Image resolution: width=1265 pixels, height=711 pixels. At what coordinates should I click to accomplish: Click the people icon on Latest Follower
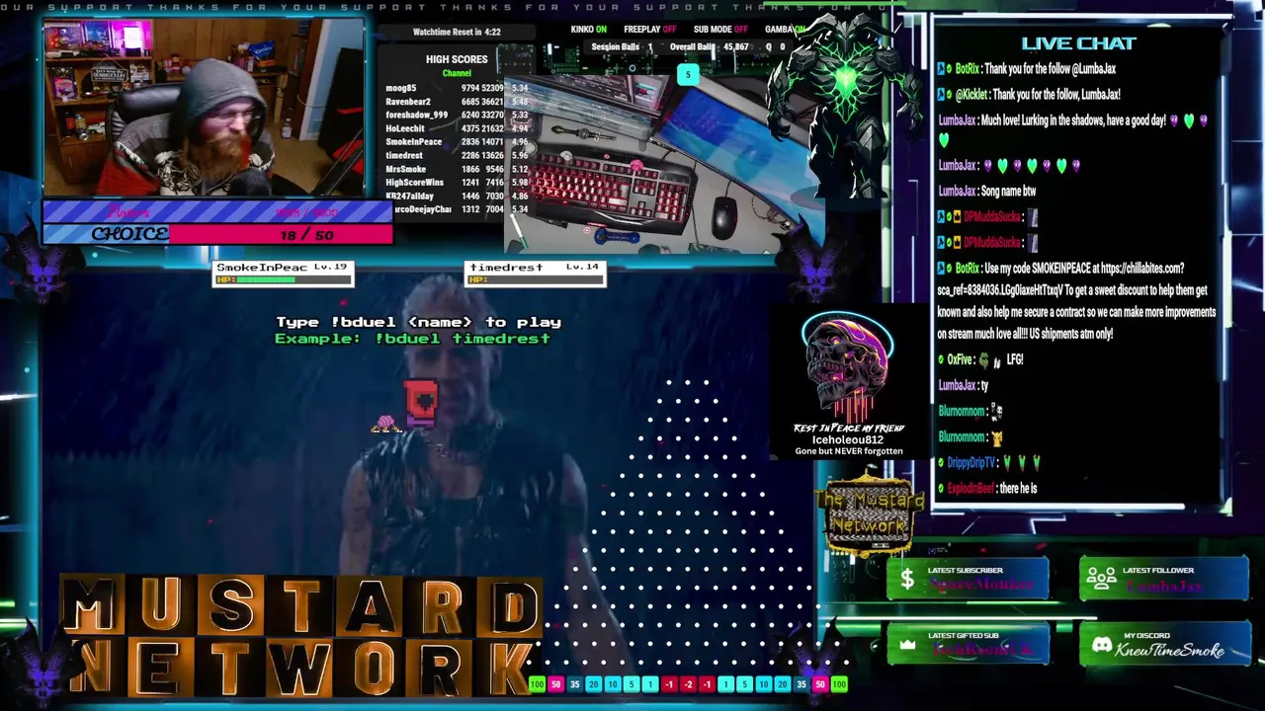pyautogui.click(x=1100, y=580)
